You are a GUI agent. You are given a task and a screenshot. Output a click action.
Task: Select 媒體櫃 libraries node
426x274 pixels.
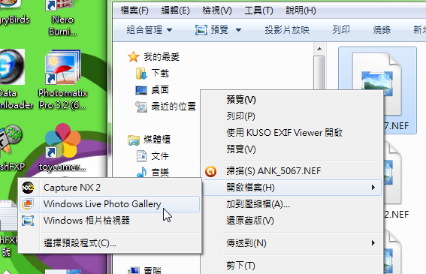point(157,140)
